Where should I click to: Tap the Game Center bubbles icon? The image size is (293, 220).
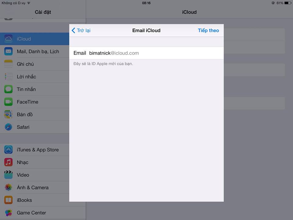click(x=9, y=213)
